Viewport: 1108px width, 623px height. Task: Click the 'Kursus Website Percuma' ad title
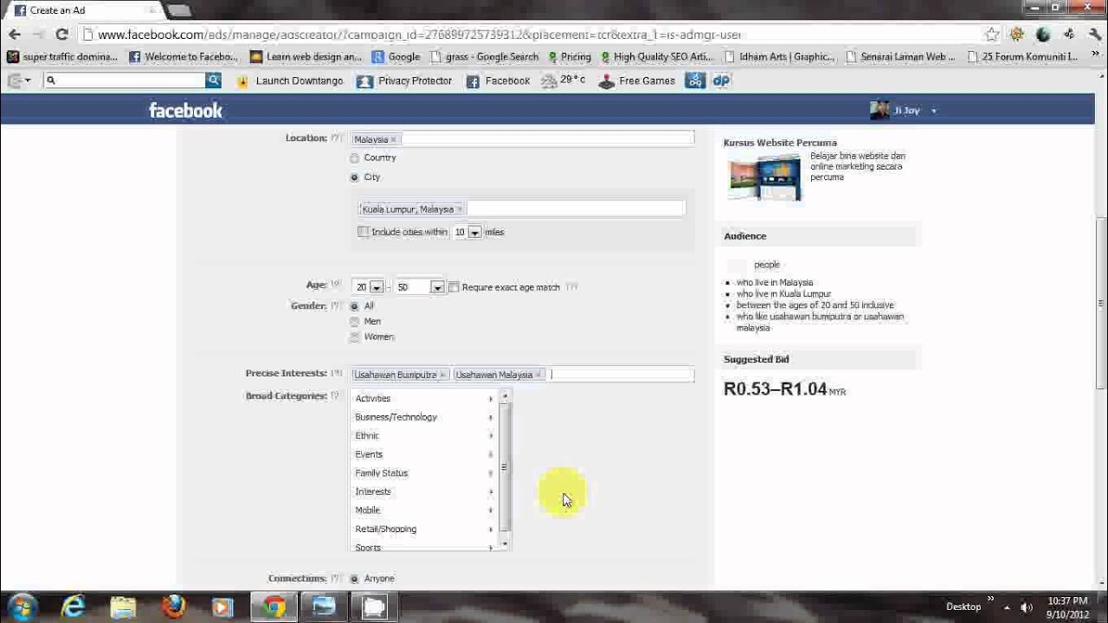(x=780, y=143)
